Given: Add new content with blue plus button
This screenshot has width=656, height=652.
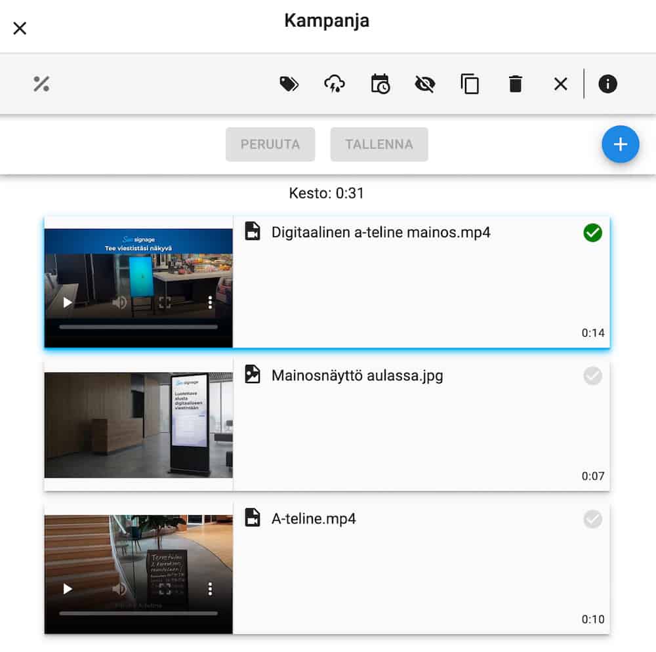Looking at the screenshot, I should coord(620,144).
